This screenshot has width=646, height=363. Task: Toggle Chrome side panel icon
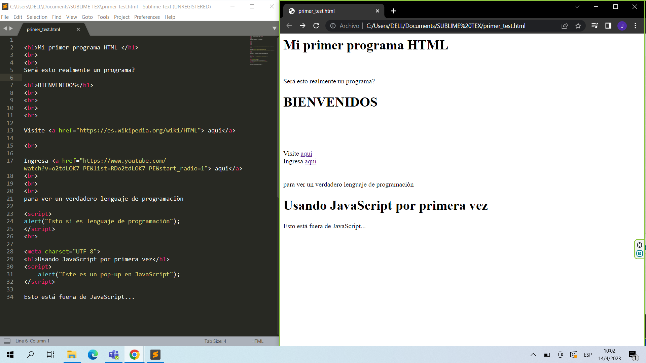608,26
